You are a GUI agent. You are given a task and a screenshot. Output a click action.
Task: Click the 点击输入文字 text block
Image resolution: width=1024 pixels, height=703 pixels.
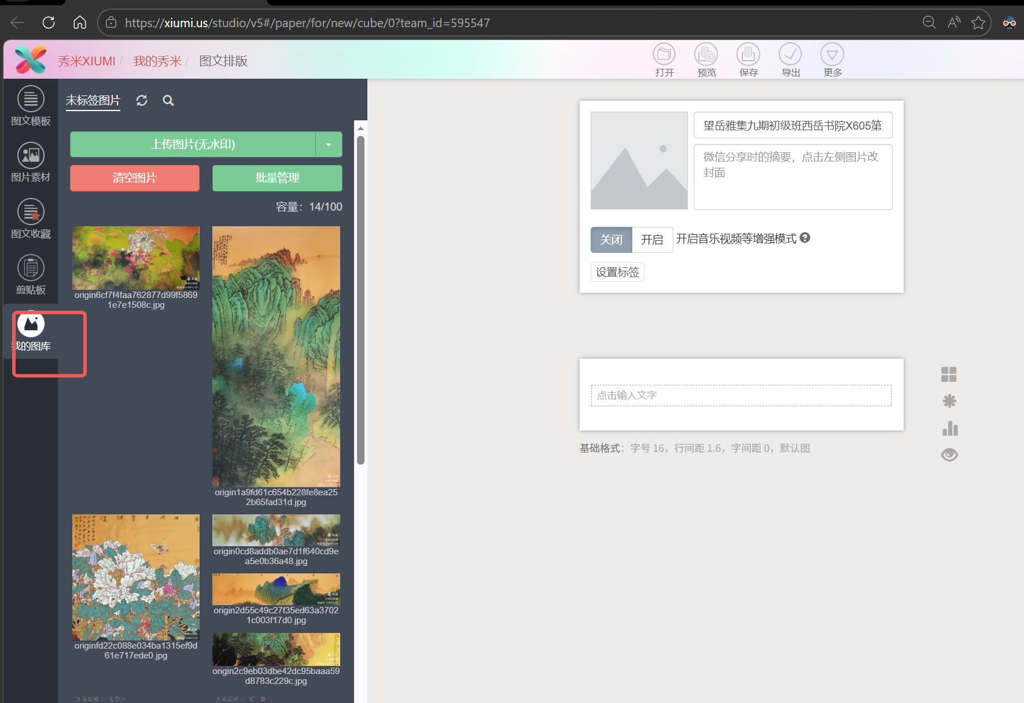pos(741,395)
